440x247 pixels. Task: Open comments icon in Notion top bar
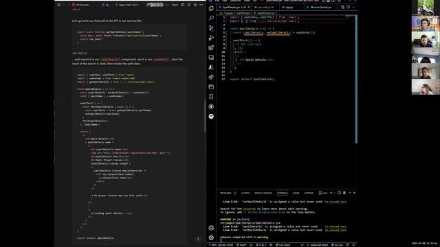(183, 5)
